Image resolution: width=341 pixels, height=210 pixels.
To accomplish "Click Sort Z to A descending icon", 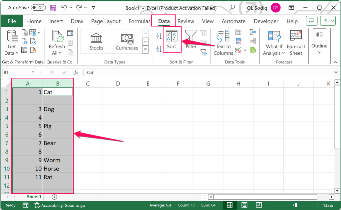I will (159, 49).
